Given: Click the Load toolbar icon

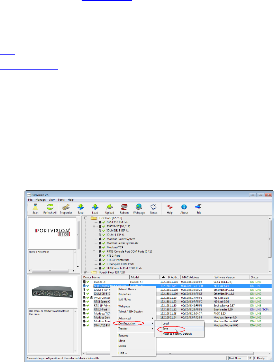Looking at the screenshot, I should point(95,209).
